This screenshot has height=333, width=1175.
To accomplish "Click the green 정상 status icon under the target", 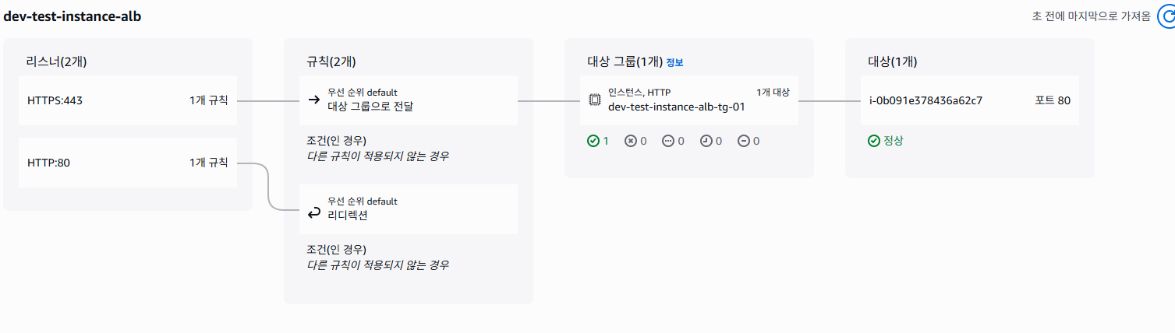I will [874, 141].
